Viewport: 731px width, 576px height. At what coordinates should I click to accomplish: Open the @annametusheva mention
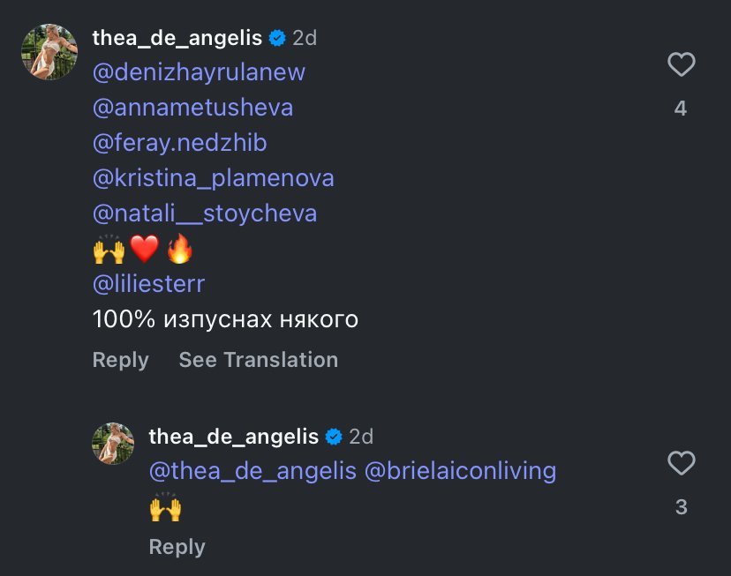tap(192, 108)
